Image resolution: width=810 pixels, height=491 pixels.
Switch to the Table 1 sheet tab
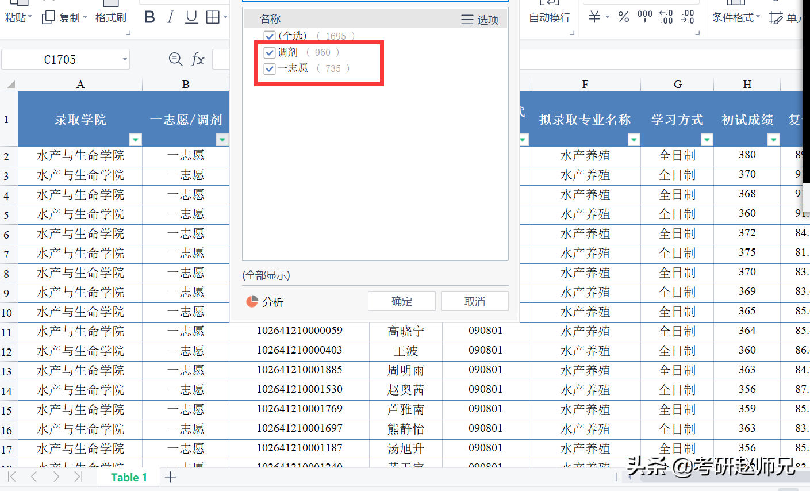click(128, 477)
